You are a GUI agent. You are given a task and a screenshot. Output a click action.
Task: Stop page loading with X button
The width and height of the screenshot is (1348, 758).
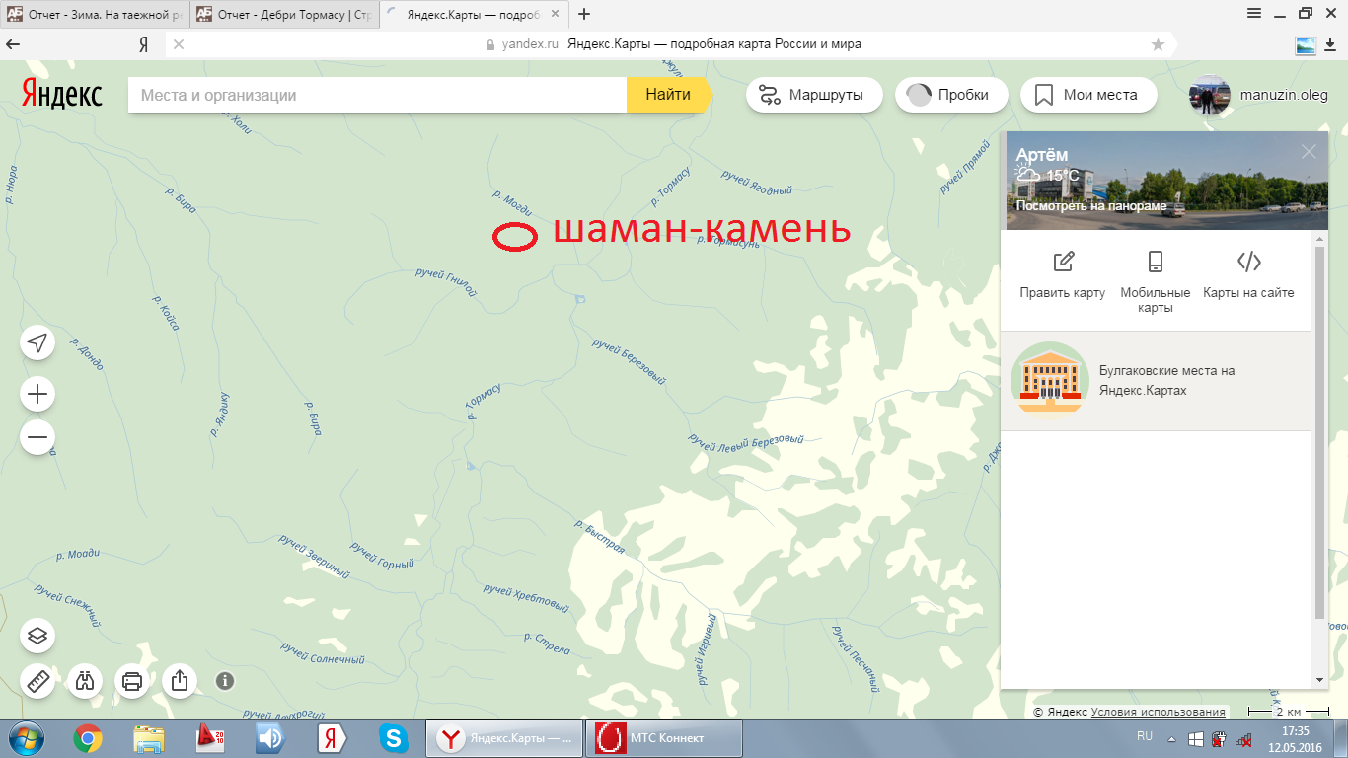(x=179, y=44)
